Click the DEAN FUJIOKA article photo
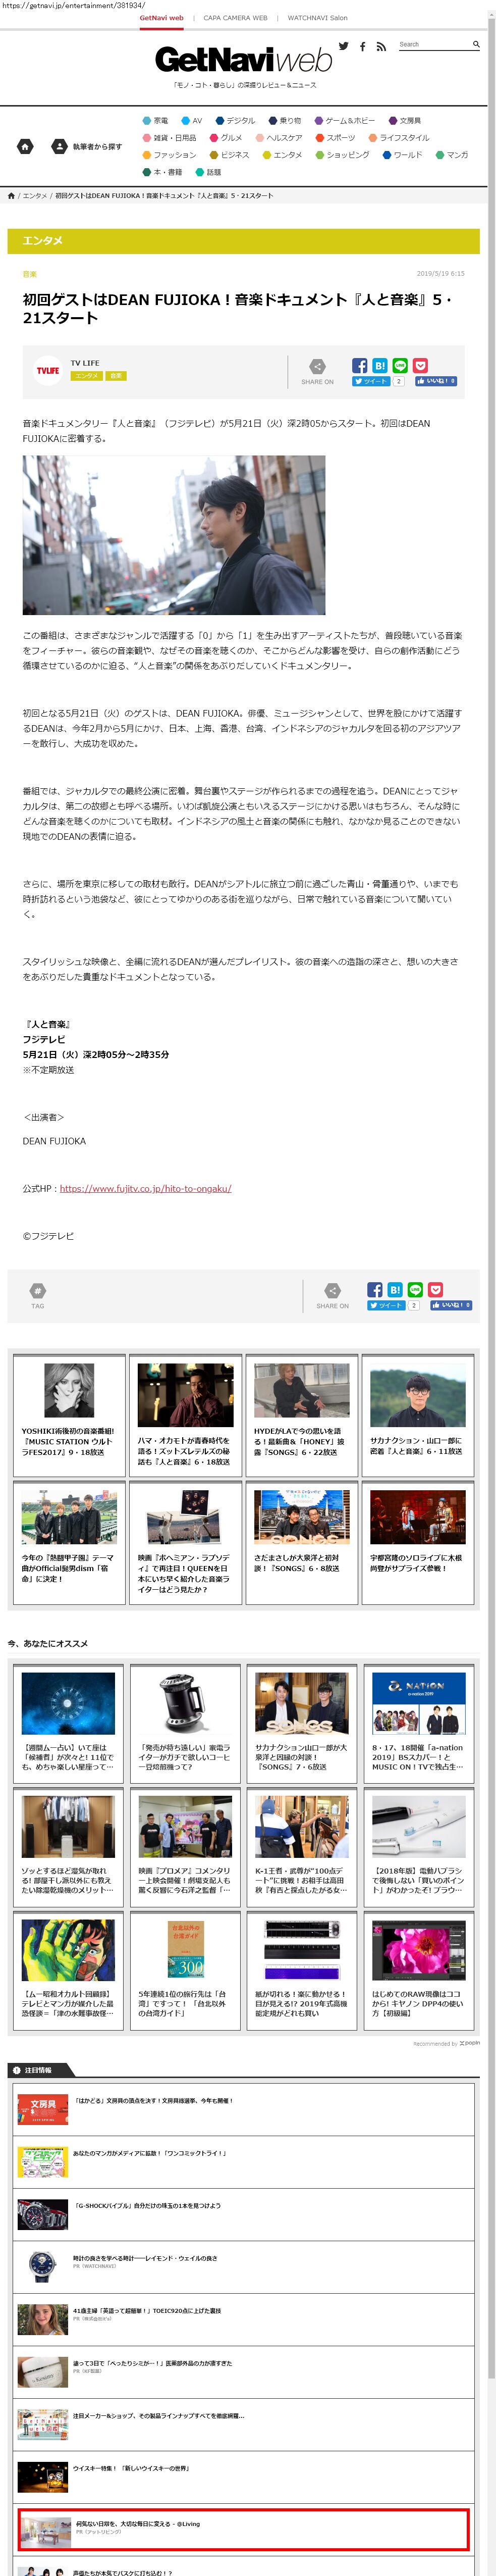 (x=174, y=535)
